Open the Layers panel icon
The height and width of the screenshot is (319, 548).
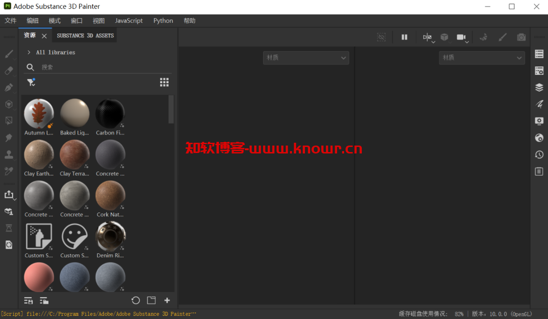[x=539, y=87]
